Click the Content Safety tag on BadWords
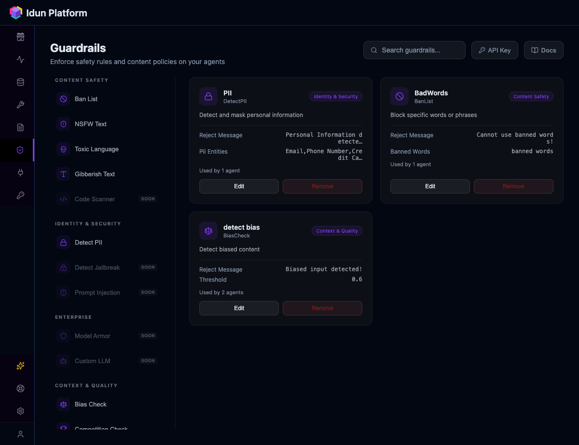 point(531,97)
